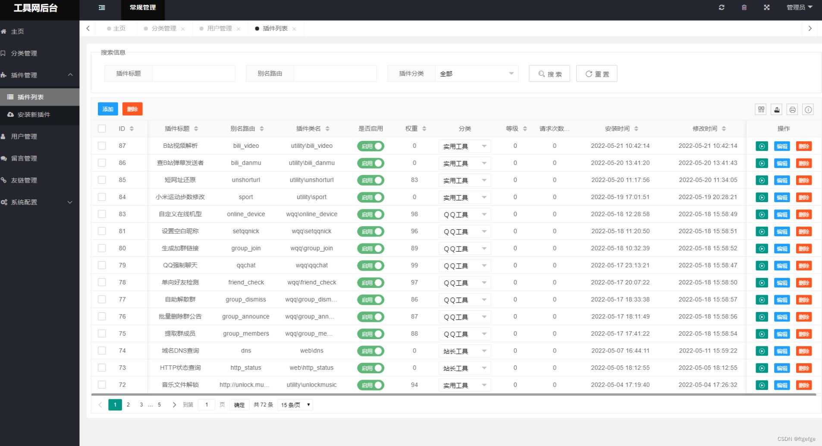Open the column display settings icon above the table
Viewport: 822px width, 446px height.
pos(760,109)
